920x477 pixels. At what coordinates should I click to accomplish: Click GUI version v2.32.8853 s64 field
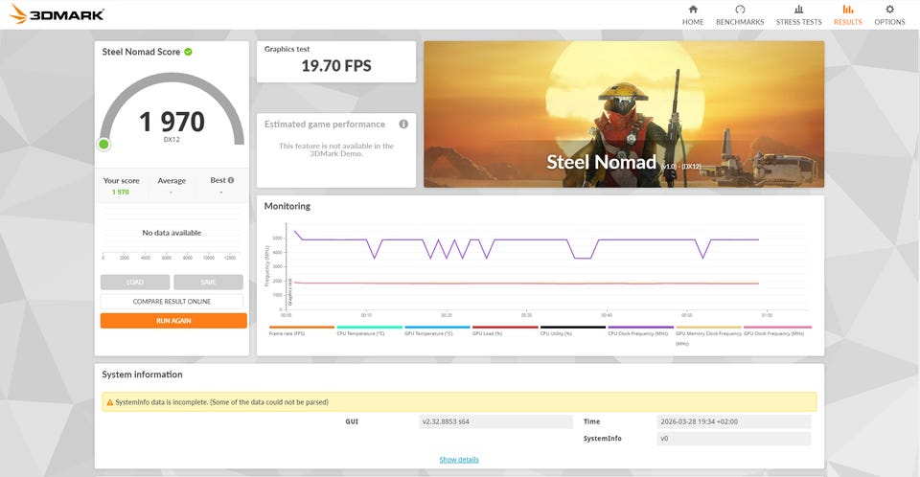pyautogui.click(x=495, y=421)
